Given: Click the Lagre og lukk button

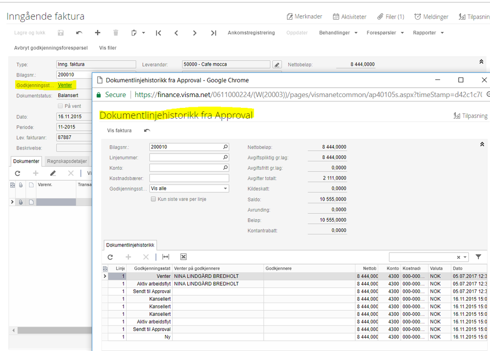Looking at the screenshot, I should [x=30, y=33].
